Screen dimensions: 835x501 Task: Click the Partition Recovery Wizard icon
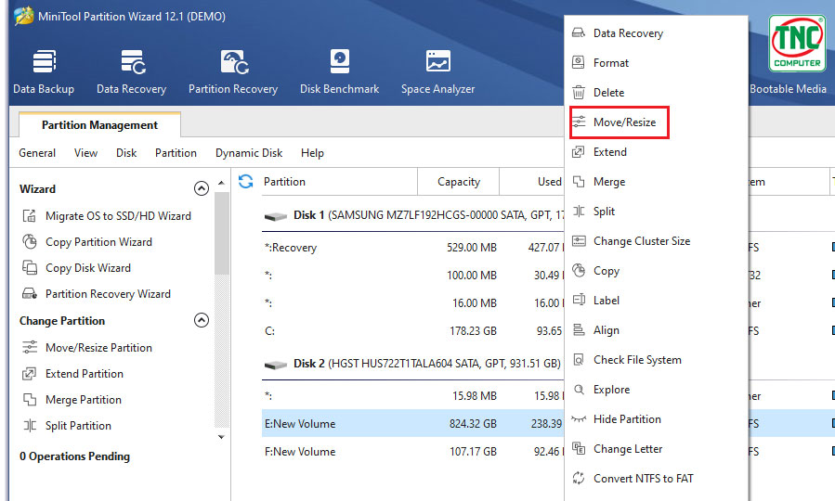(x=30, y=293)
